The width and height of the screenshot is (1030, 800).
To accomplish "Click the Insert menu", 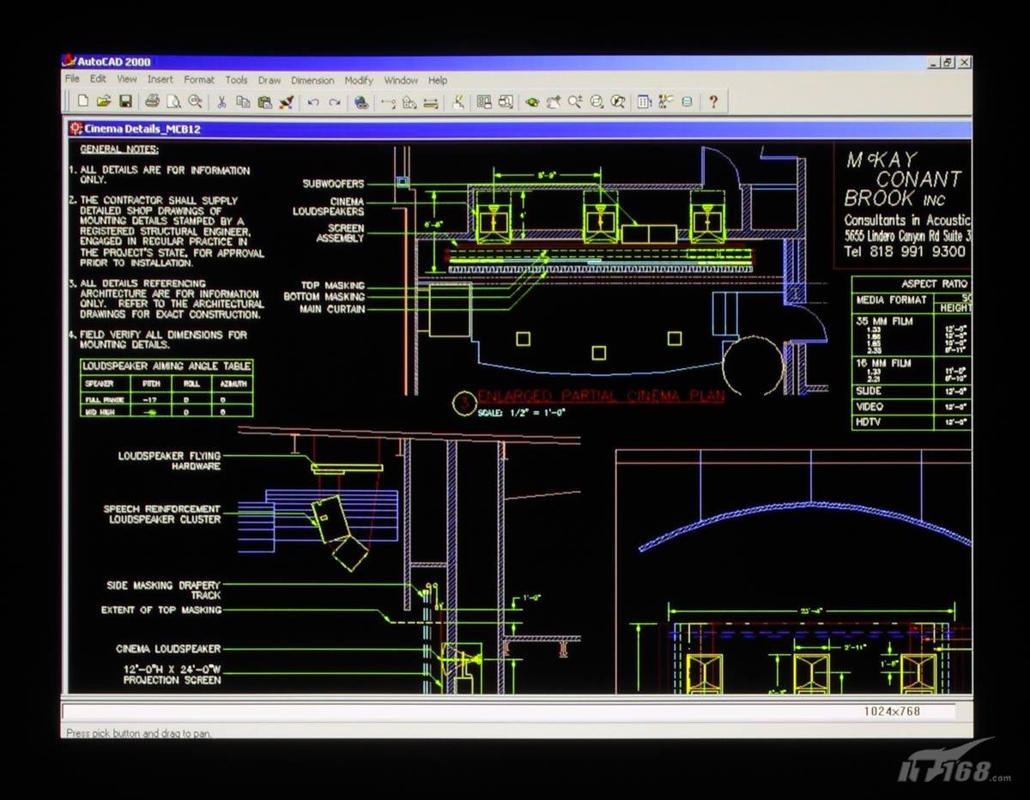I will click(161, 80).
